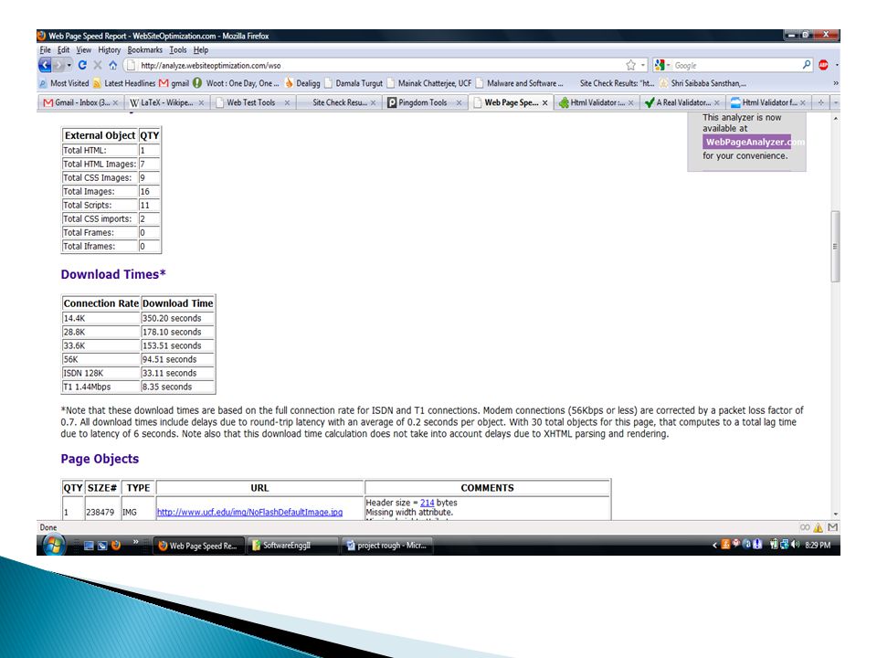Screen dimensions: 877x658
Task: Click the scrollbar down arrow
Action: coord(835,515)
